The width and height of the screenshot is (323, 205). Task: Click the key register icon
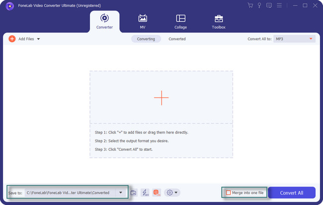pyautogui.click(x=260, y=5)
